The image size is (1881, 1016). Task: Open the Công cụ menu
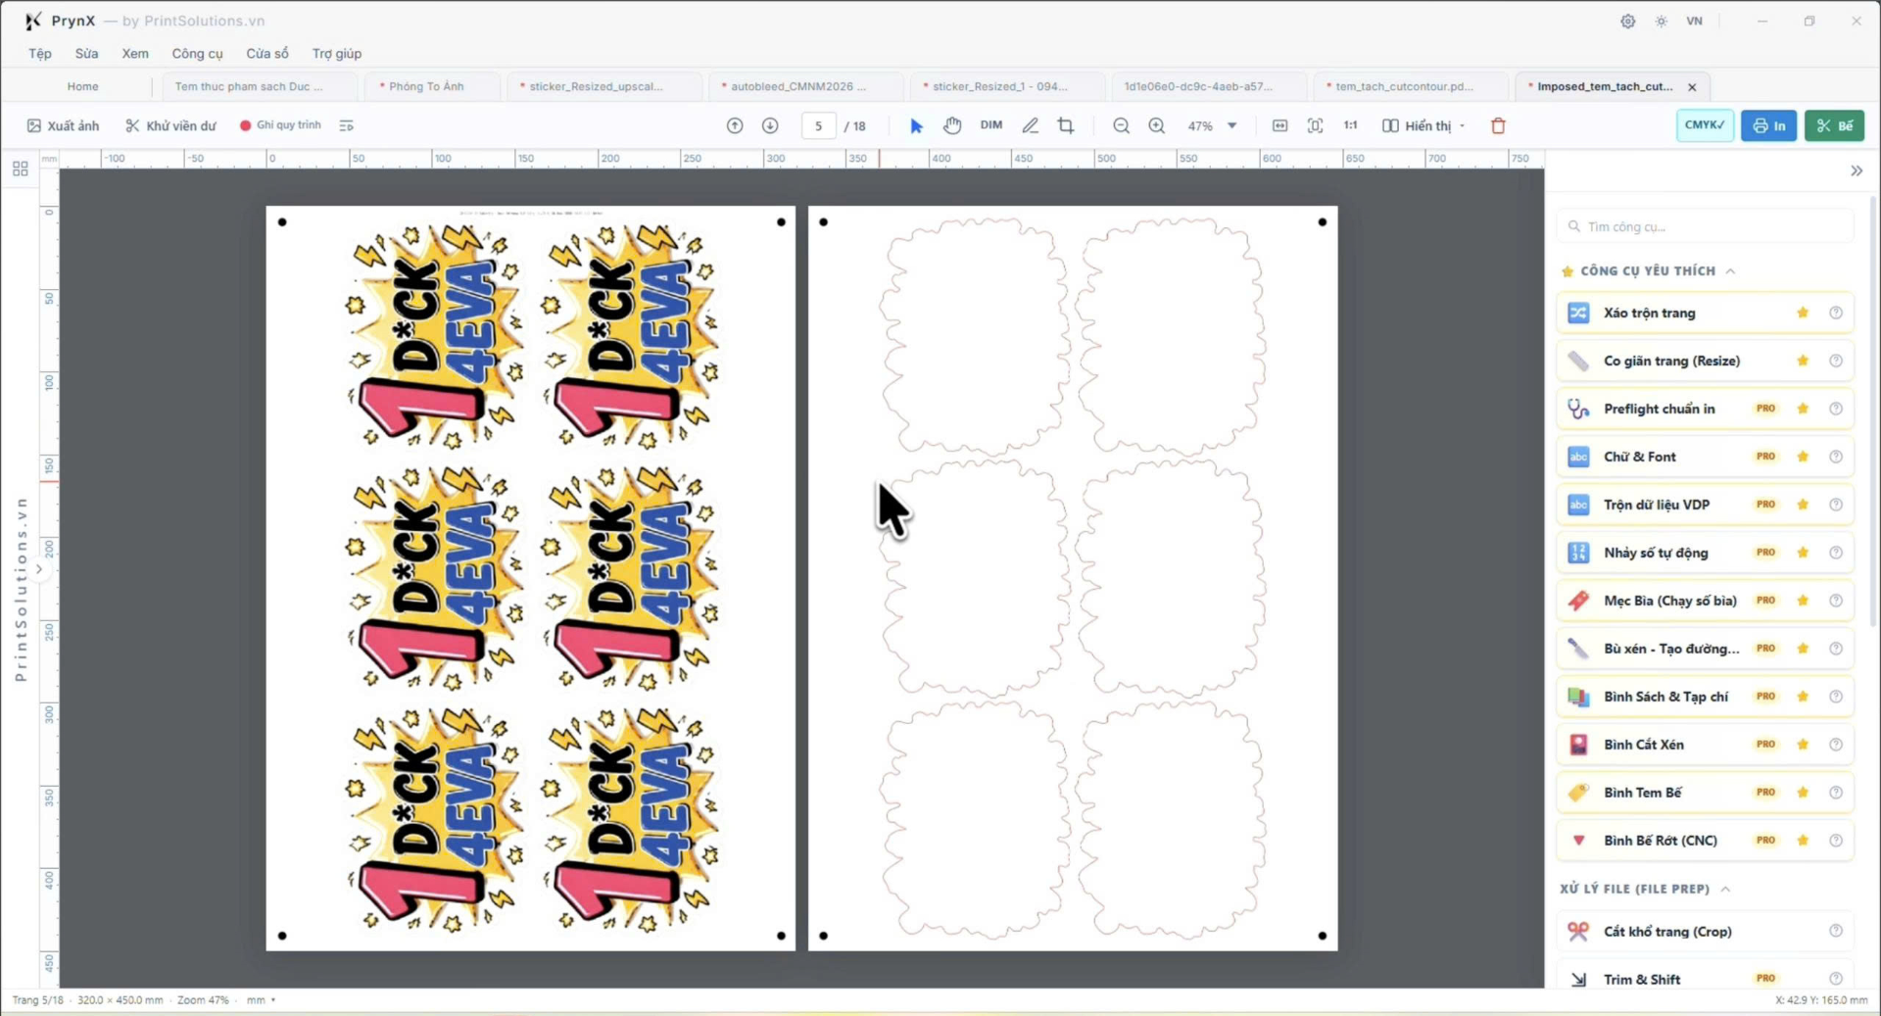pyautogui.click(x=197, y=53)
